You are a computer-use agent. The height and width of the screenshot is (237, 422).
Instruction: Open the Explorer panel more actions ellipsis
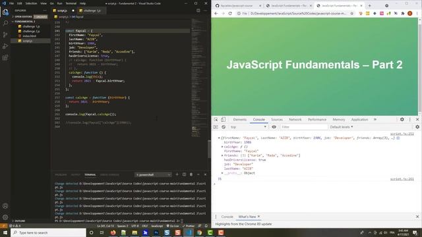click(x=45, y=11)
